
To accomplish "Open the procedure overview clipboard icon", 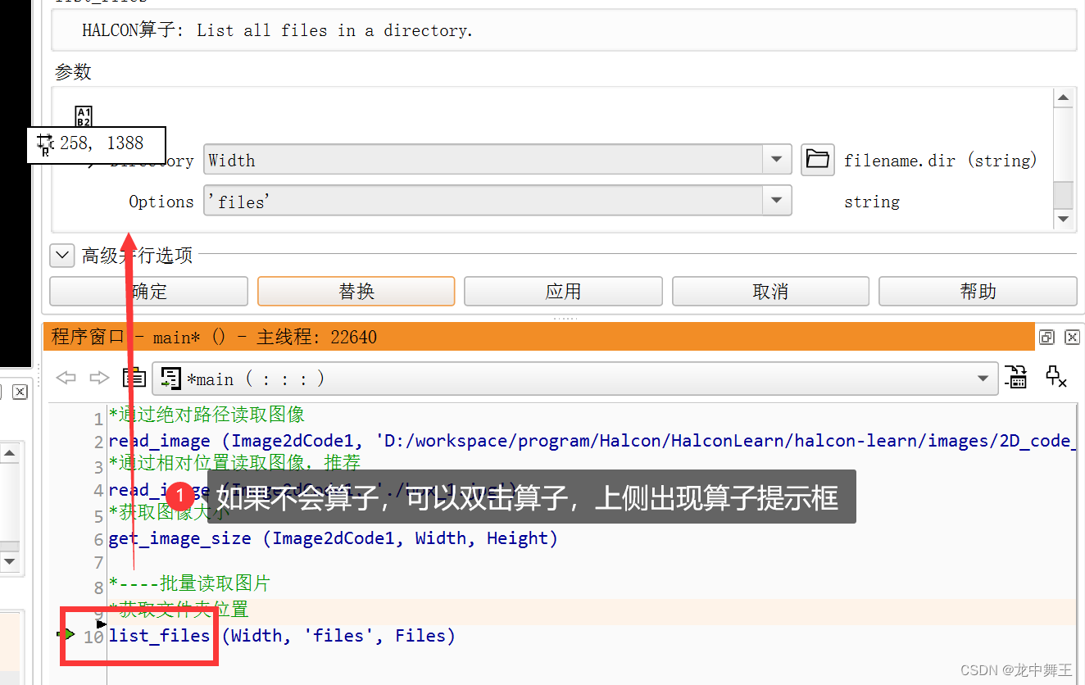I will click(134, 379).
